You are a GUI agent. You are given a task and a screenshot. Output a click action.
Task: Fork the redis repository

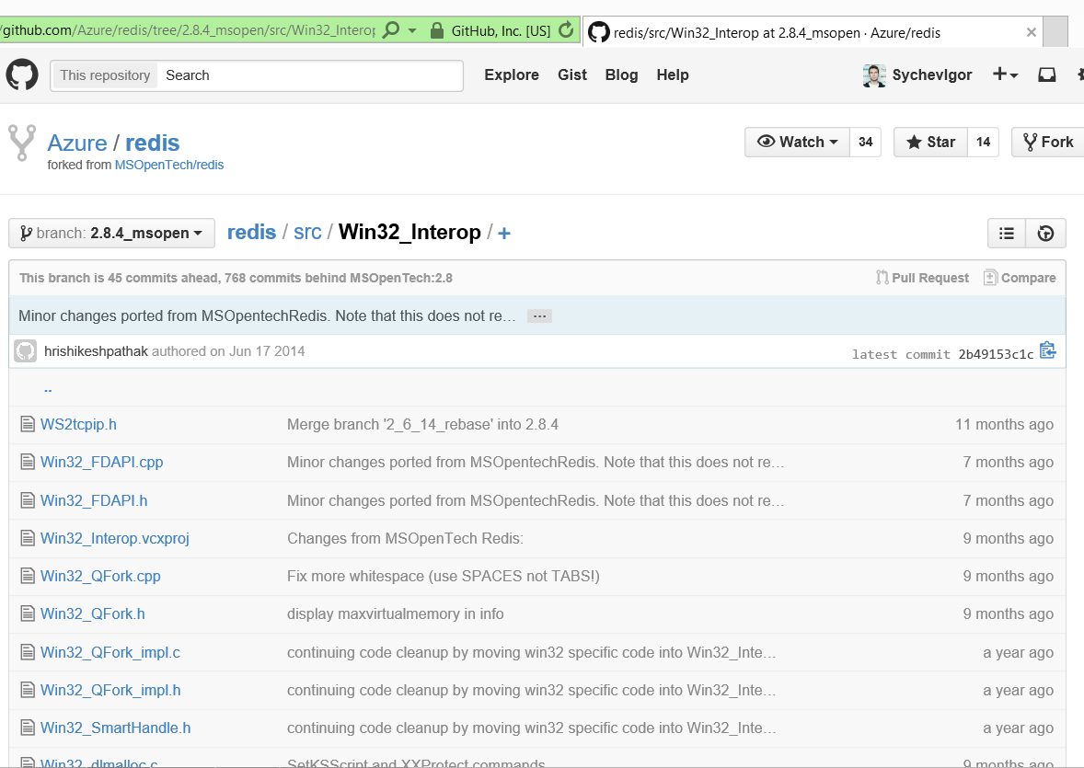[1048, 143]
